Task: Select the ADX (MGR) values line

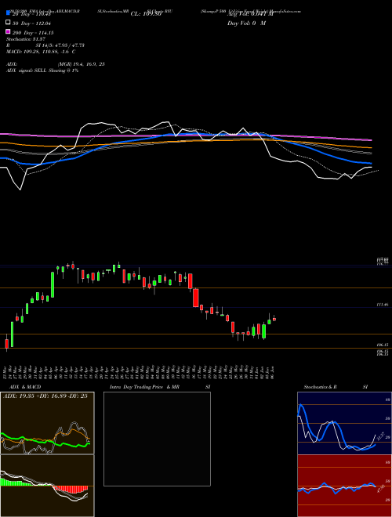Action: 56,64
